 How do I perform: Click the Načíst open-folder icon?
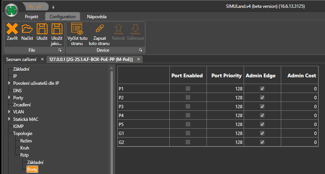[27, 29]
